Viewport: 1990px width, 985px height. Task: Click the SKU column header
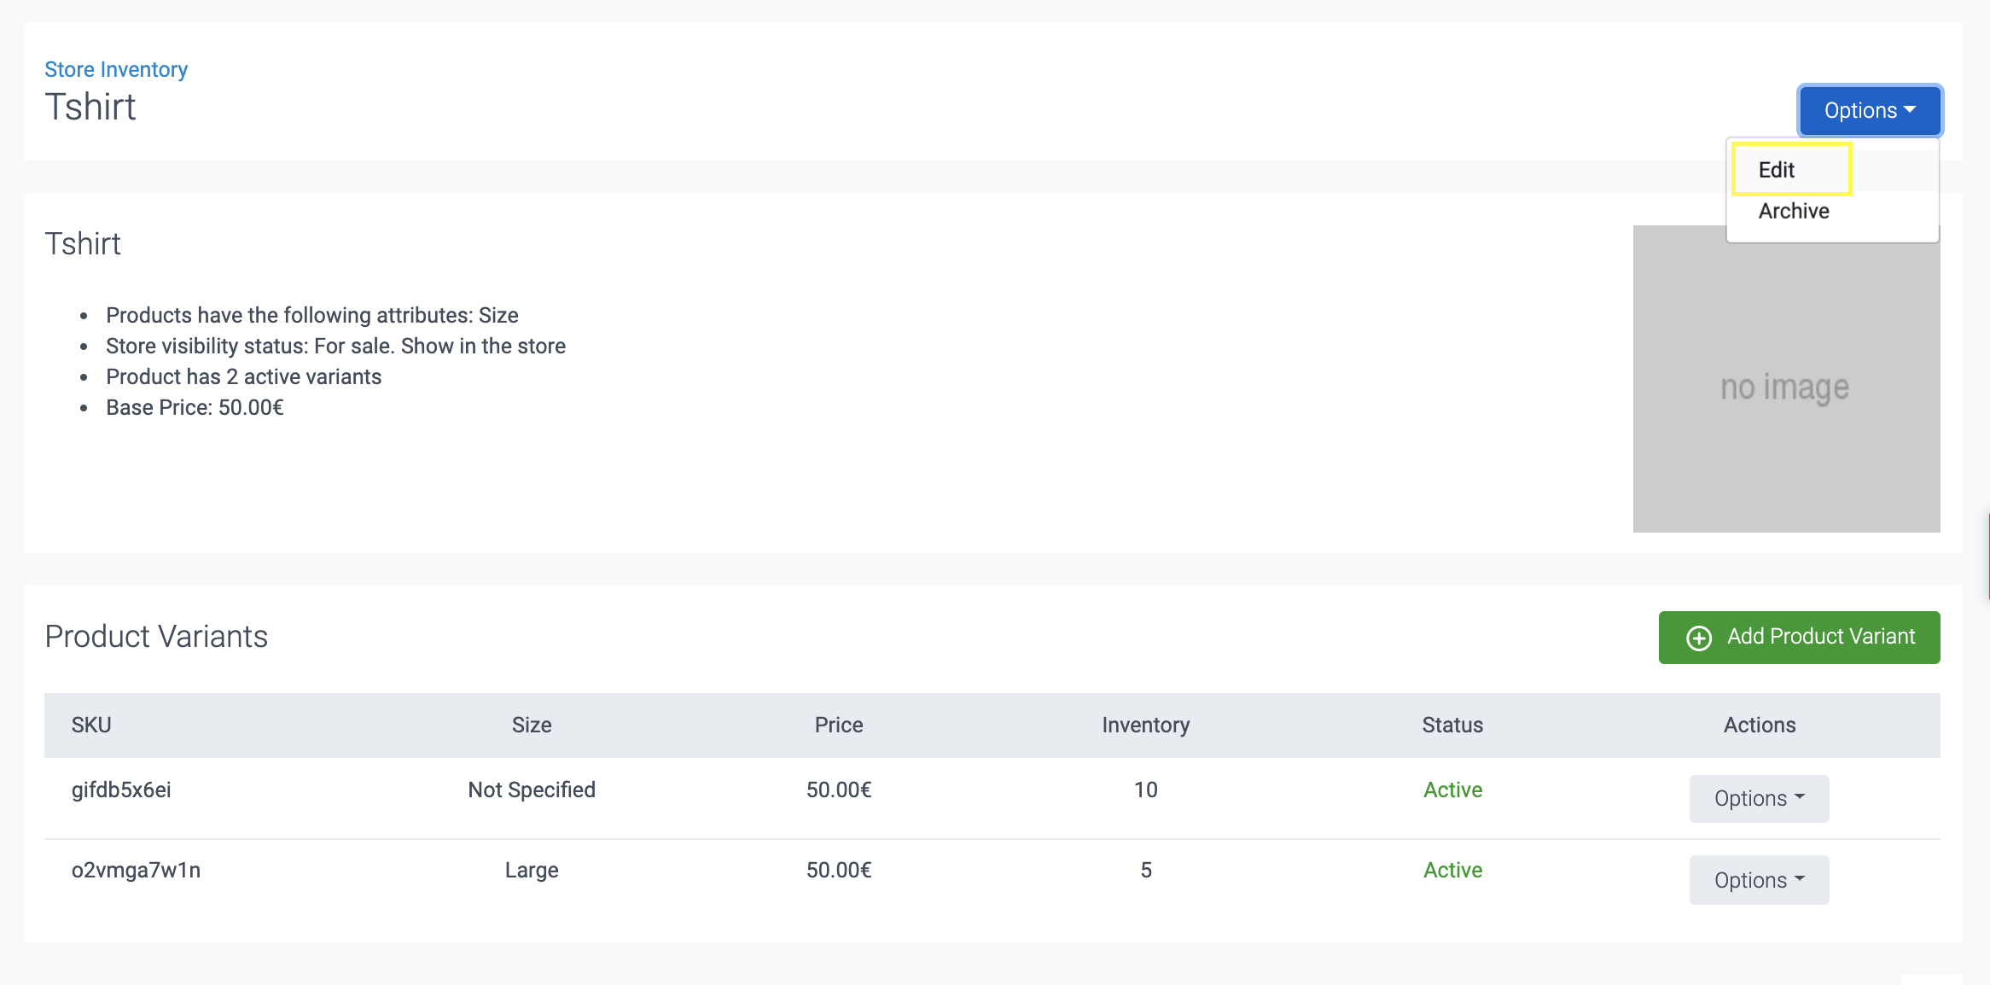91,725
